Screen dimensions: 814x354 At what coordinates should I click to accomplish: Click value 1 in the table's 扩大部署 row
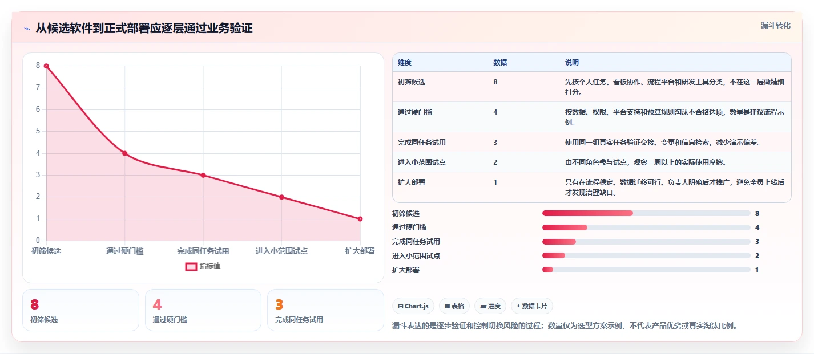coord(495,182)
